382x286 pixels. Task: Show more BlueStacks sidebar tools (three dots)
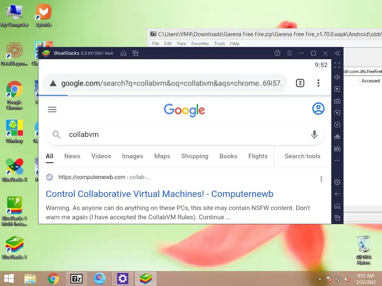[x=337, y=161]
